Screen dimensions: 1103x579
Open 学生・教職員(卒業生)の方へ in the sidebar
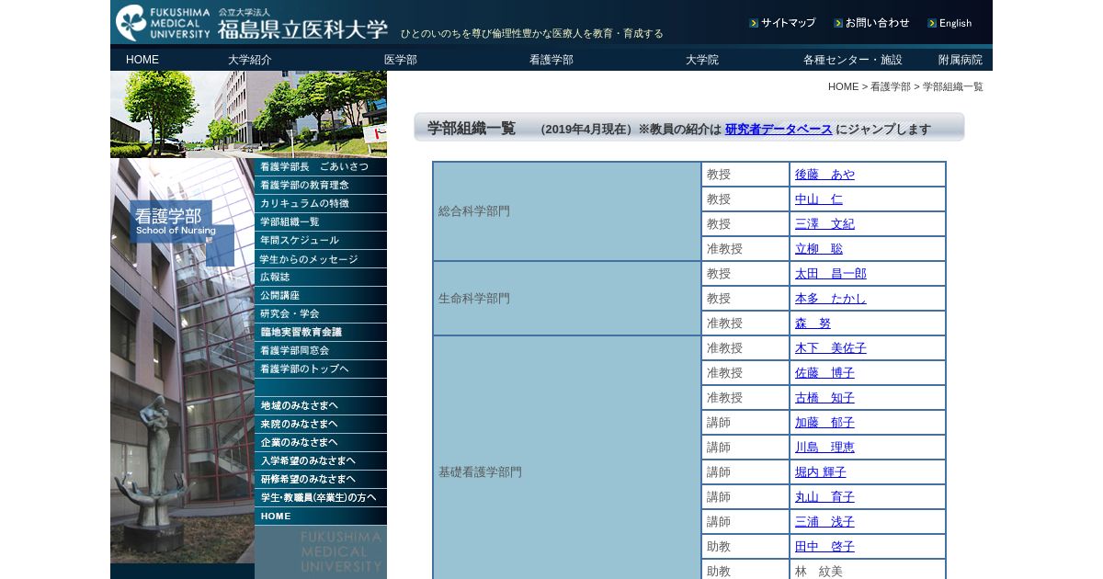pyautogui.click(x=321, y=498)
